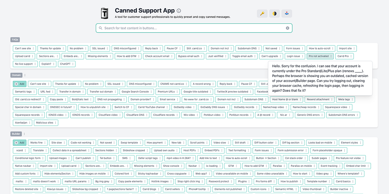
Task: Focus the search for text content field
Action: pos(194,28)
